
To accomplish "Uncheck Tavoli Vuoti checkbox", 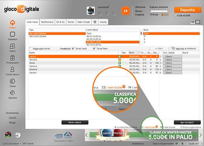I will pos(73,48).
